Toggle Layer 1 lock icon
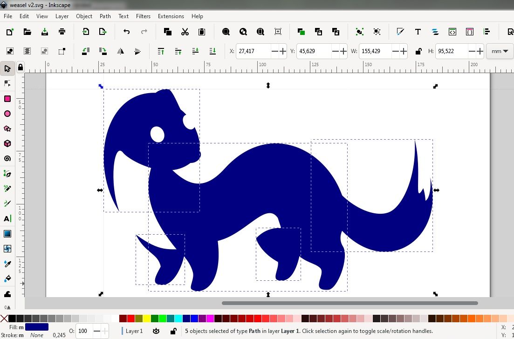 point(173,331)
